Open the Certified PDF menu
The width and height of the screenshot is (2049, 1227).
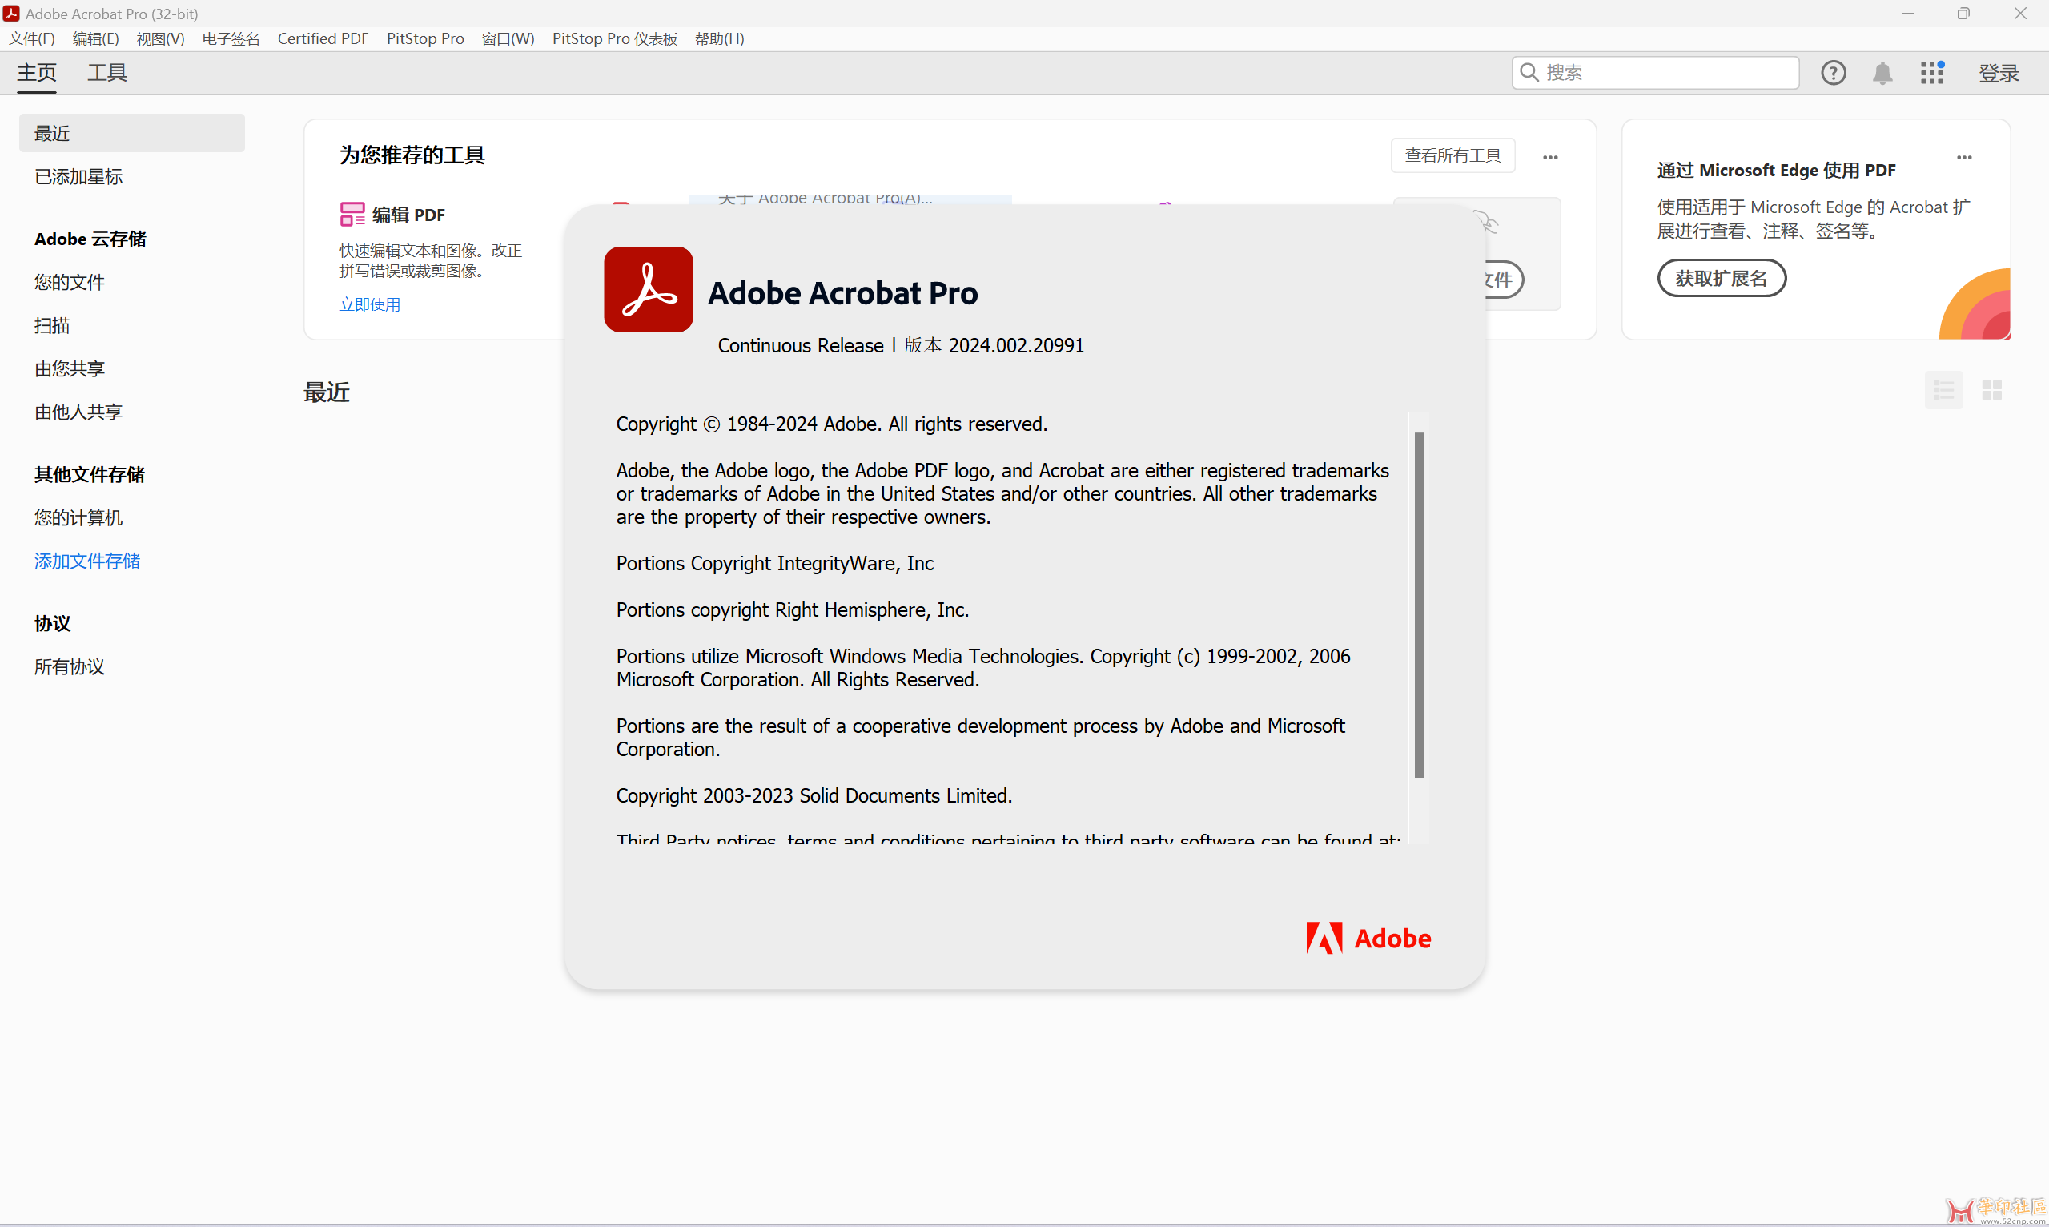[x=323, y=39]
